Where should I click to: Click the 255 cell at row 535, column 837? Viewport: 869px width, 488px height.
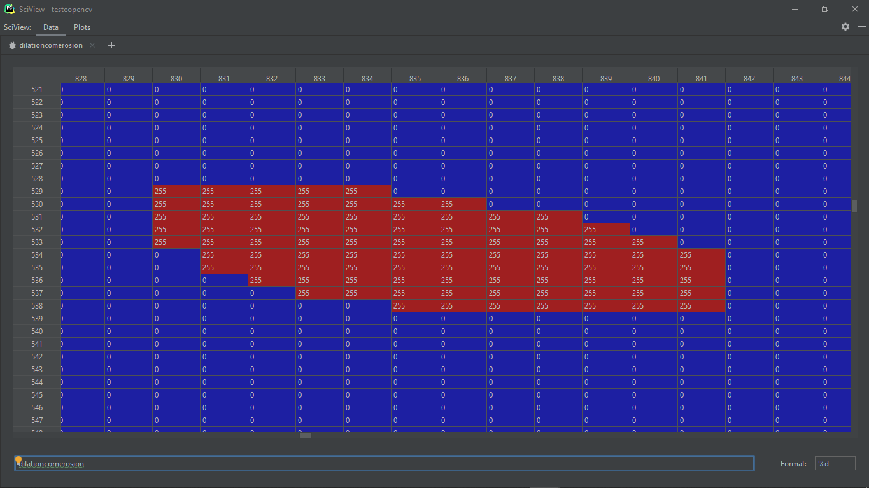(x=511, y=268)
